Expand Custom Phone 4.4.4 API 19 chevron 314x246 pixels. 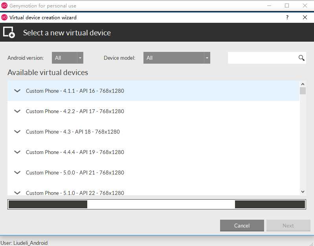(x=17, y=152)
